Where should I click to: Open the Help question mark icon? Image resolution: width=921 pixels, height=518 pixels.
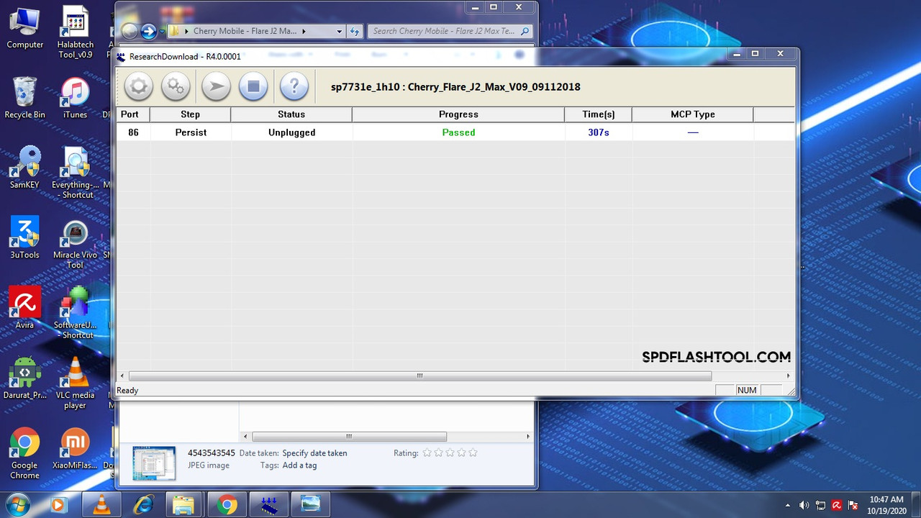(294, 87)
